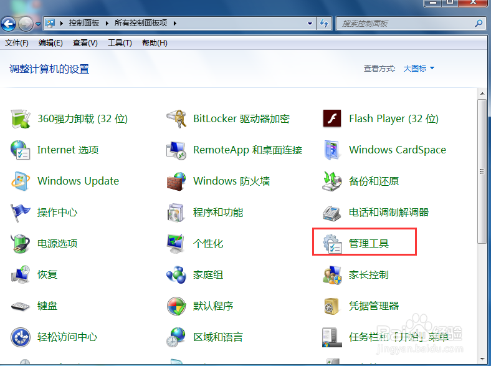This screenshot has height=366, width=491.
Task: Click the control panel icon in address bar
Action: tap(50, 23)
